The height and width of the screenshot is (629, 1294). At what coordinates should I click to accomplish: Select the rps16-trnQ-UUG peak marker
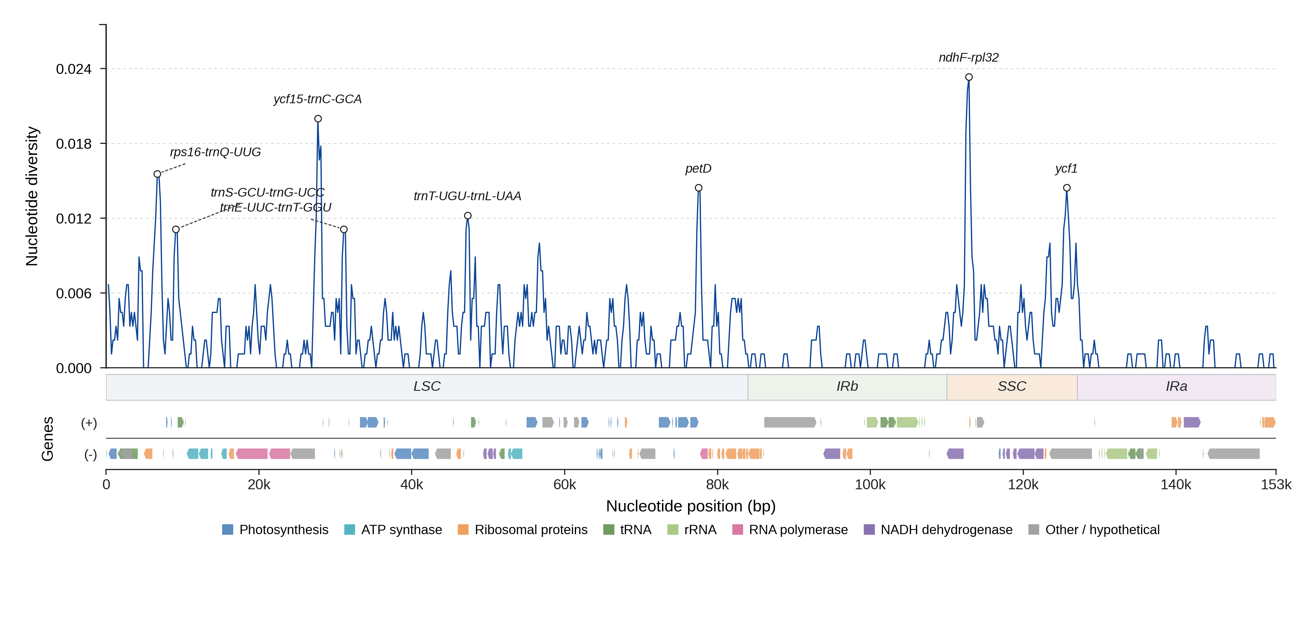tap(157, 174)
